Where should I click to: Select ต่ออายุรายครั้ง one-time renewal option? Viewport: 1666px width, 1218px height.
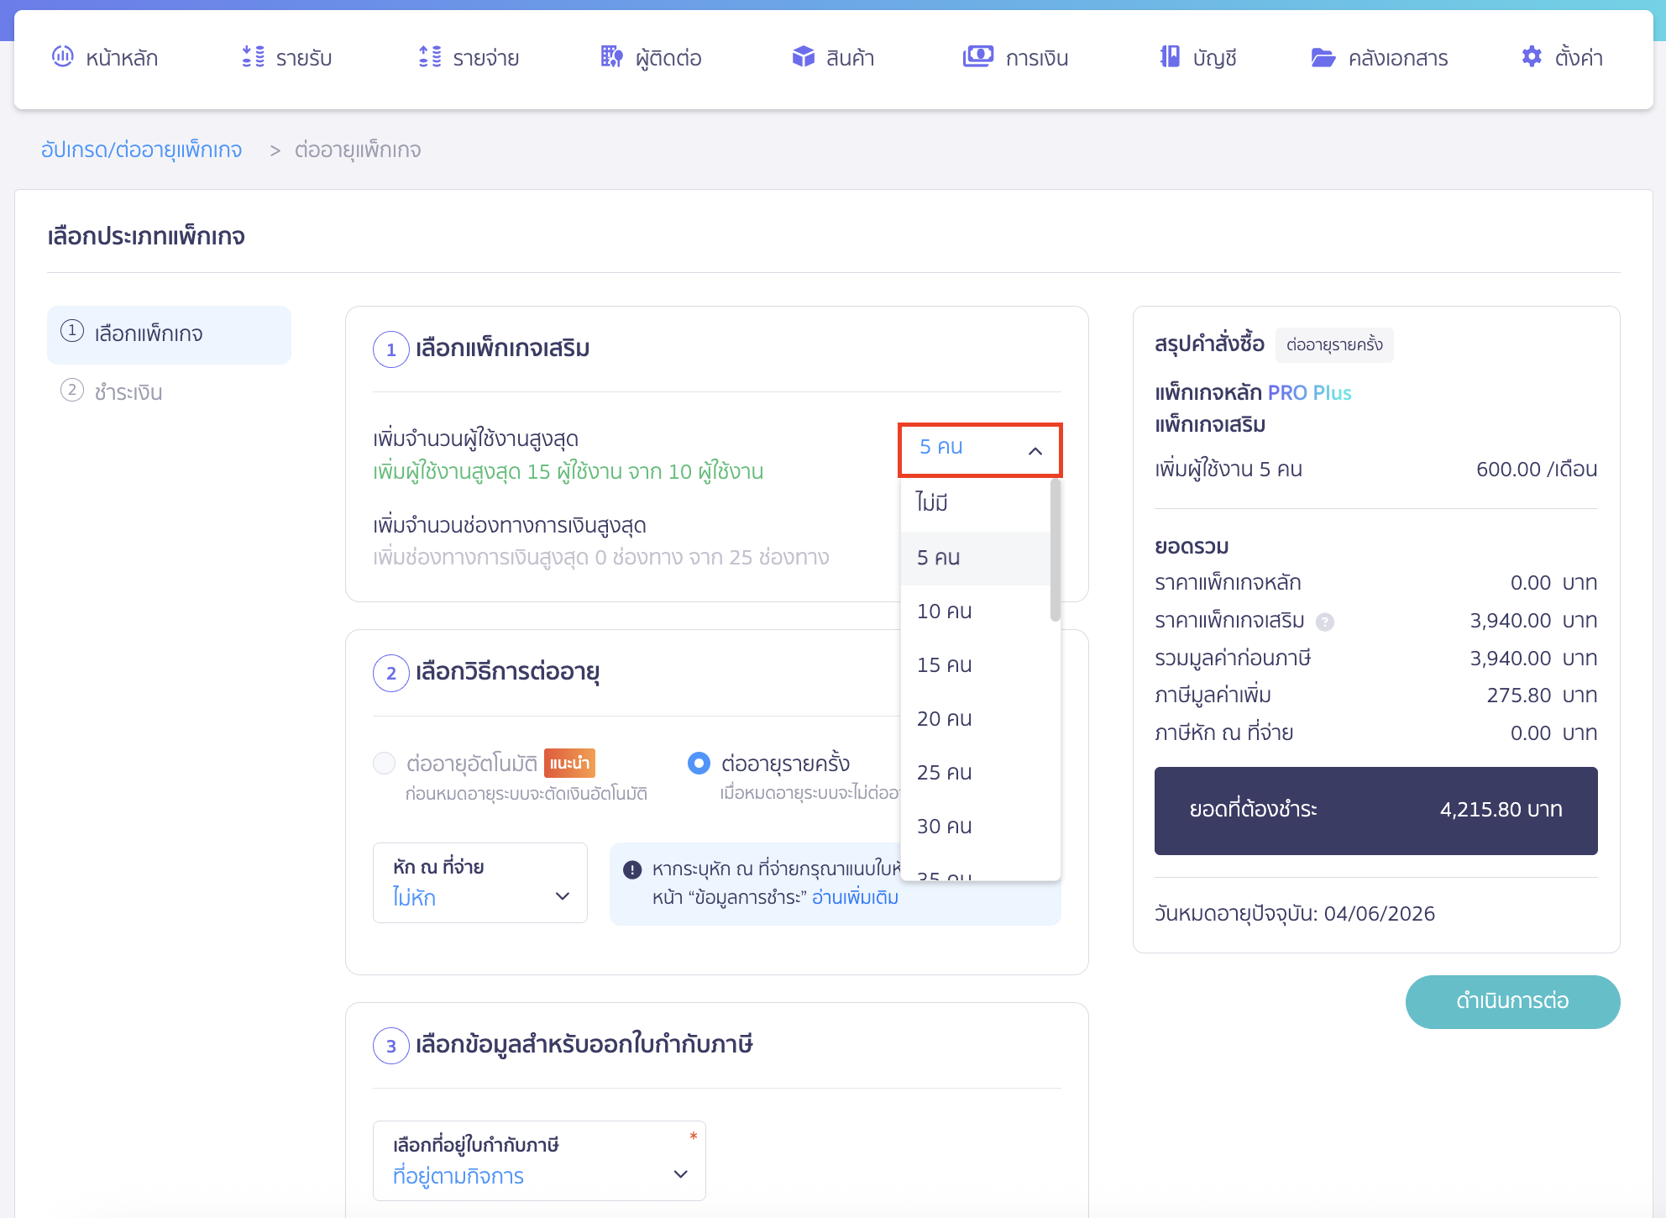pyautogui.click(x=699, y=763)
